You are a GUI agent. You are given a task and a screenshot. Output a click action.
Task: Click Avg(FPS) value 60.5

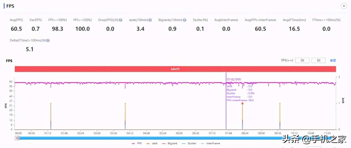(x=16, y=29)
